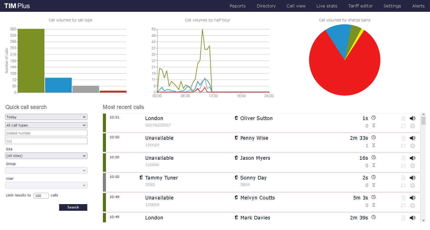
Task: Go to the Live stats page
Action: (327, 6)
